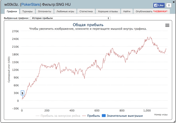The width and height of the screenshot is (176, 123).
Task: Toggle the Значительные выигрыши legend series
Action: click(x=122, y=116)
